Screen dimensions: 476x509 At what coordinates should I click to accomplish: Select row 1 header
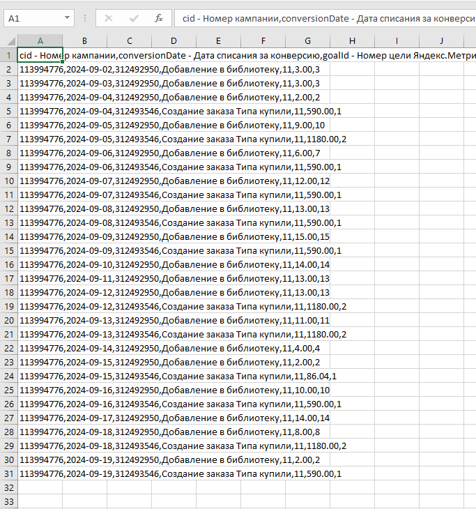click(8, 55)
